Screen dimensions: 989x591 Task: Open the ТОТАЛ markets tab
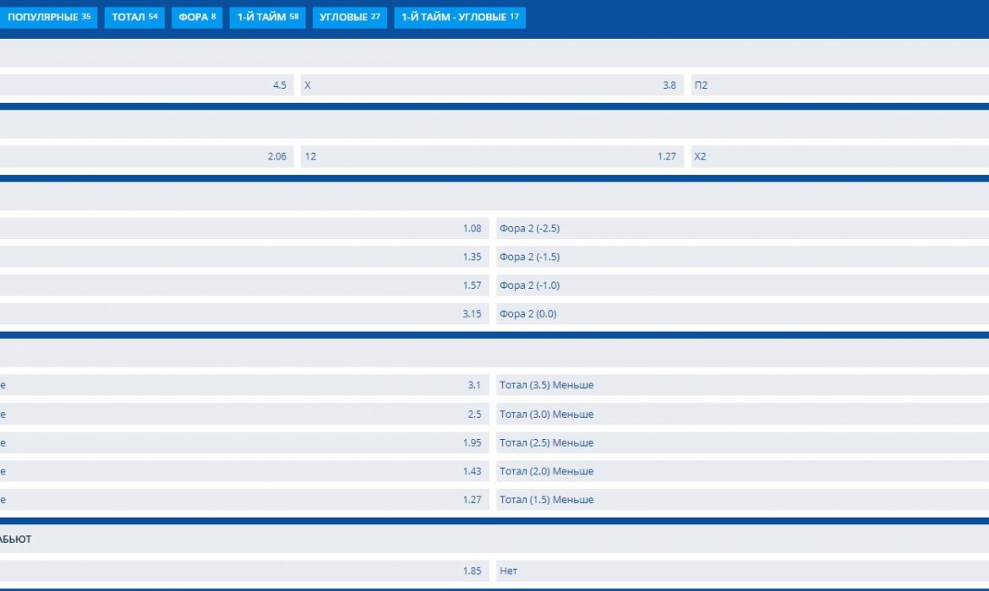tap(134, 17)
